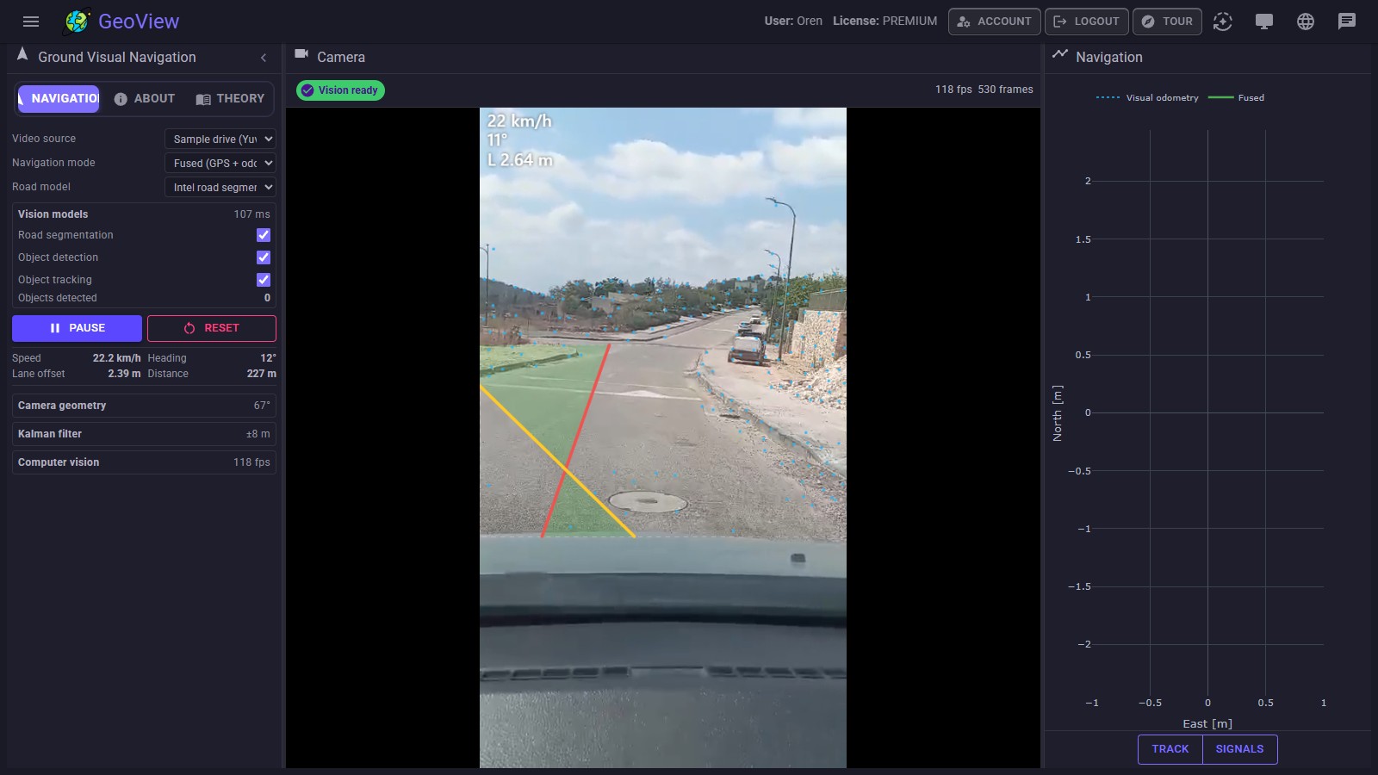1378x775 pixels.
Task: Click the Lane offset value 2.39 m
Action: (x=124, y=374)
